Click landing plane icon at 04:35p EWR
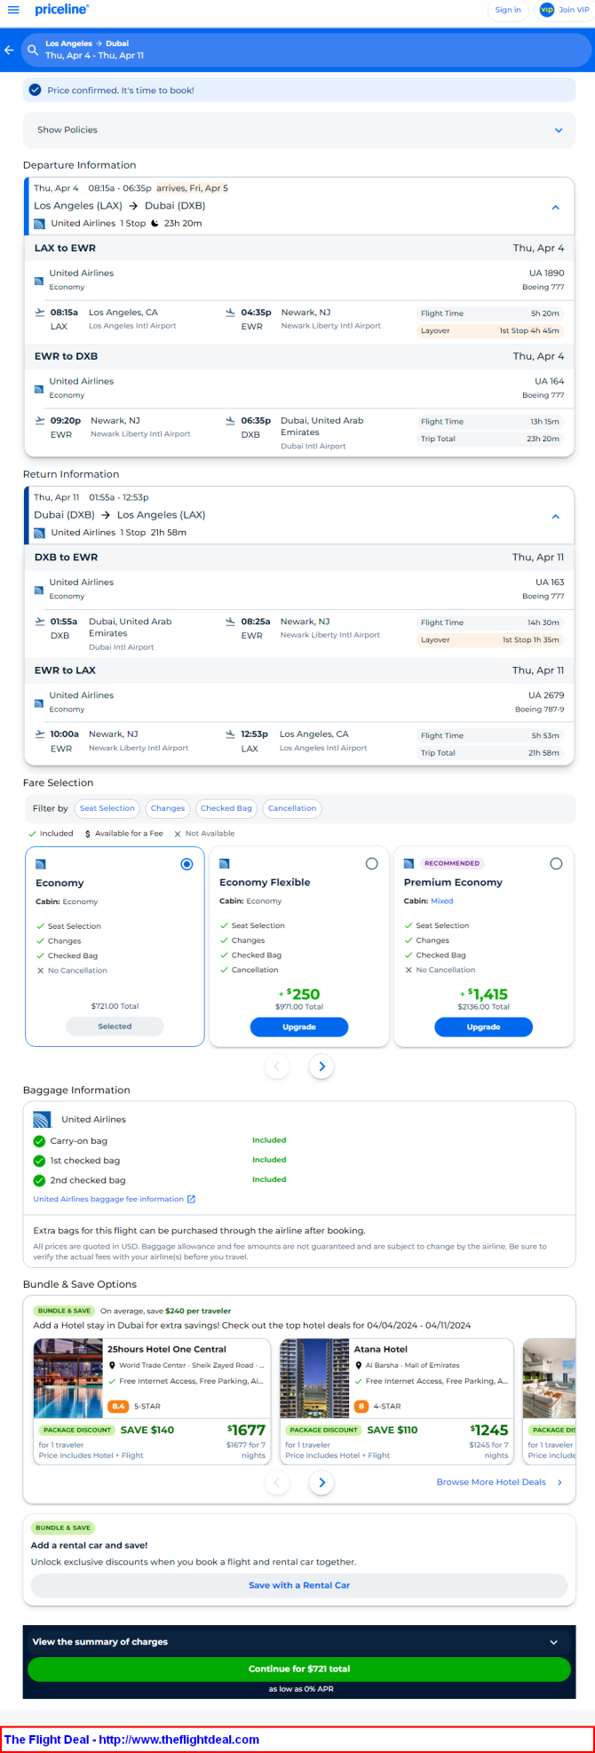This screenshot has height=1753, width=595. pos(230,313)
